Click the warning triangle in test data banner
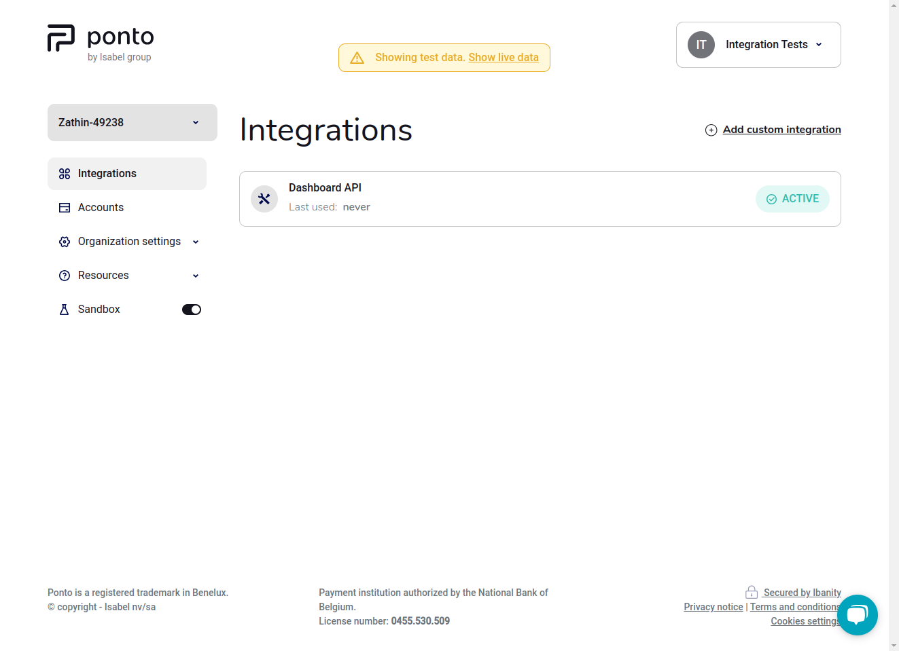The image size is (899, 651). (357, 58)
